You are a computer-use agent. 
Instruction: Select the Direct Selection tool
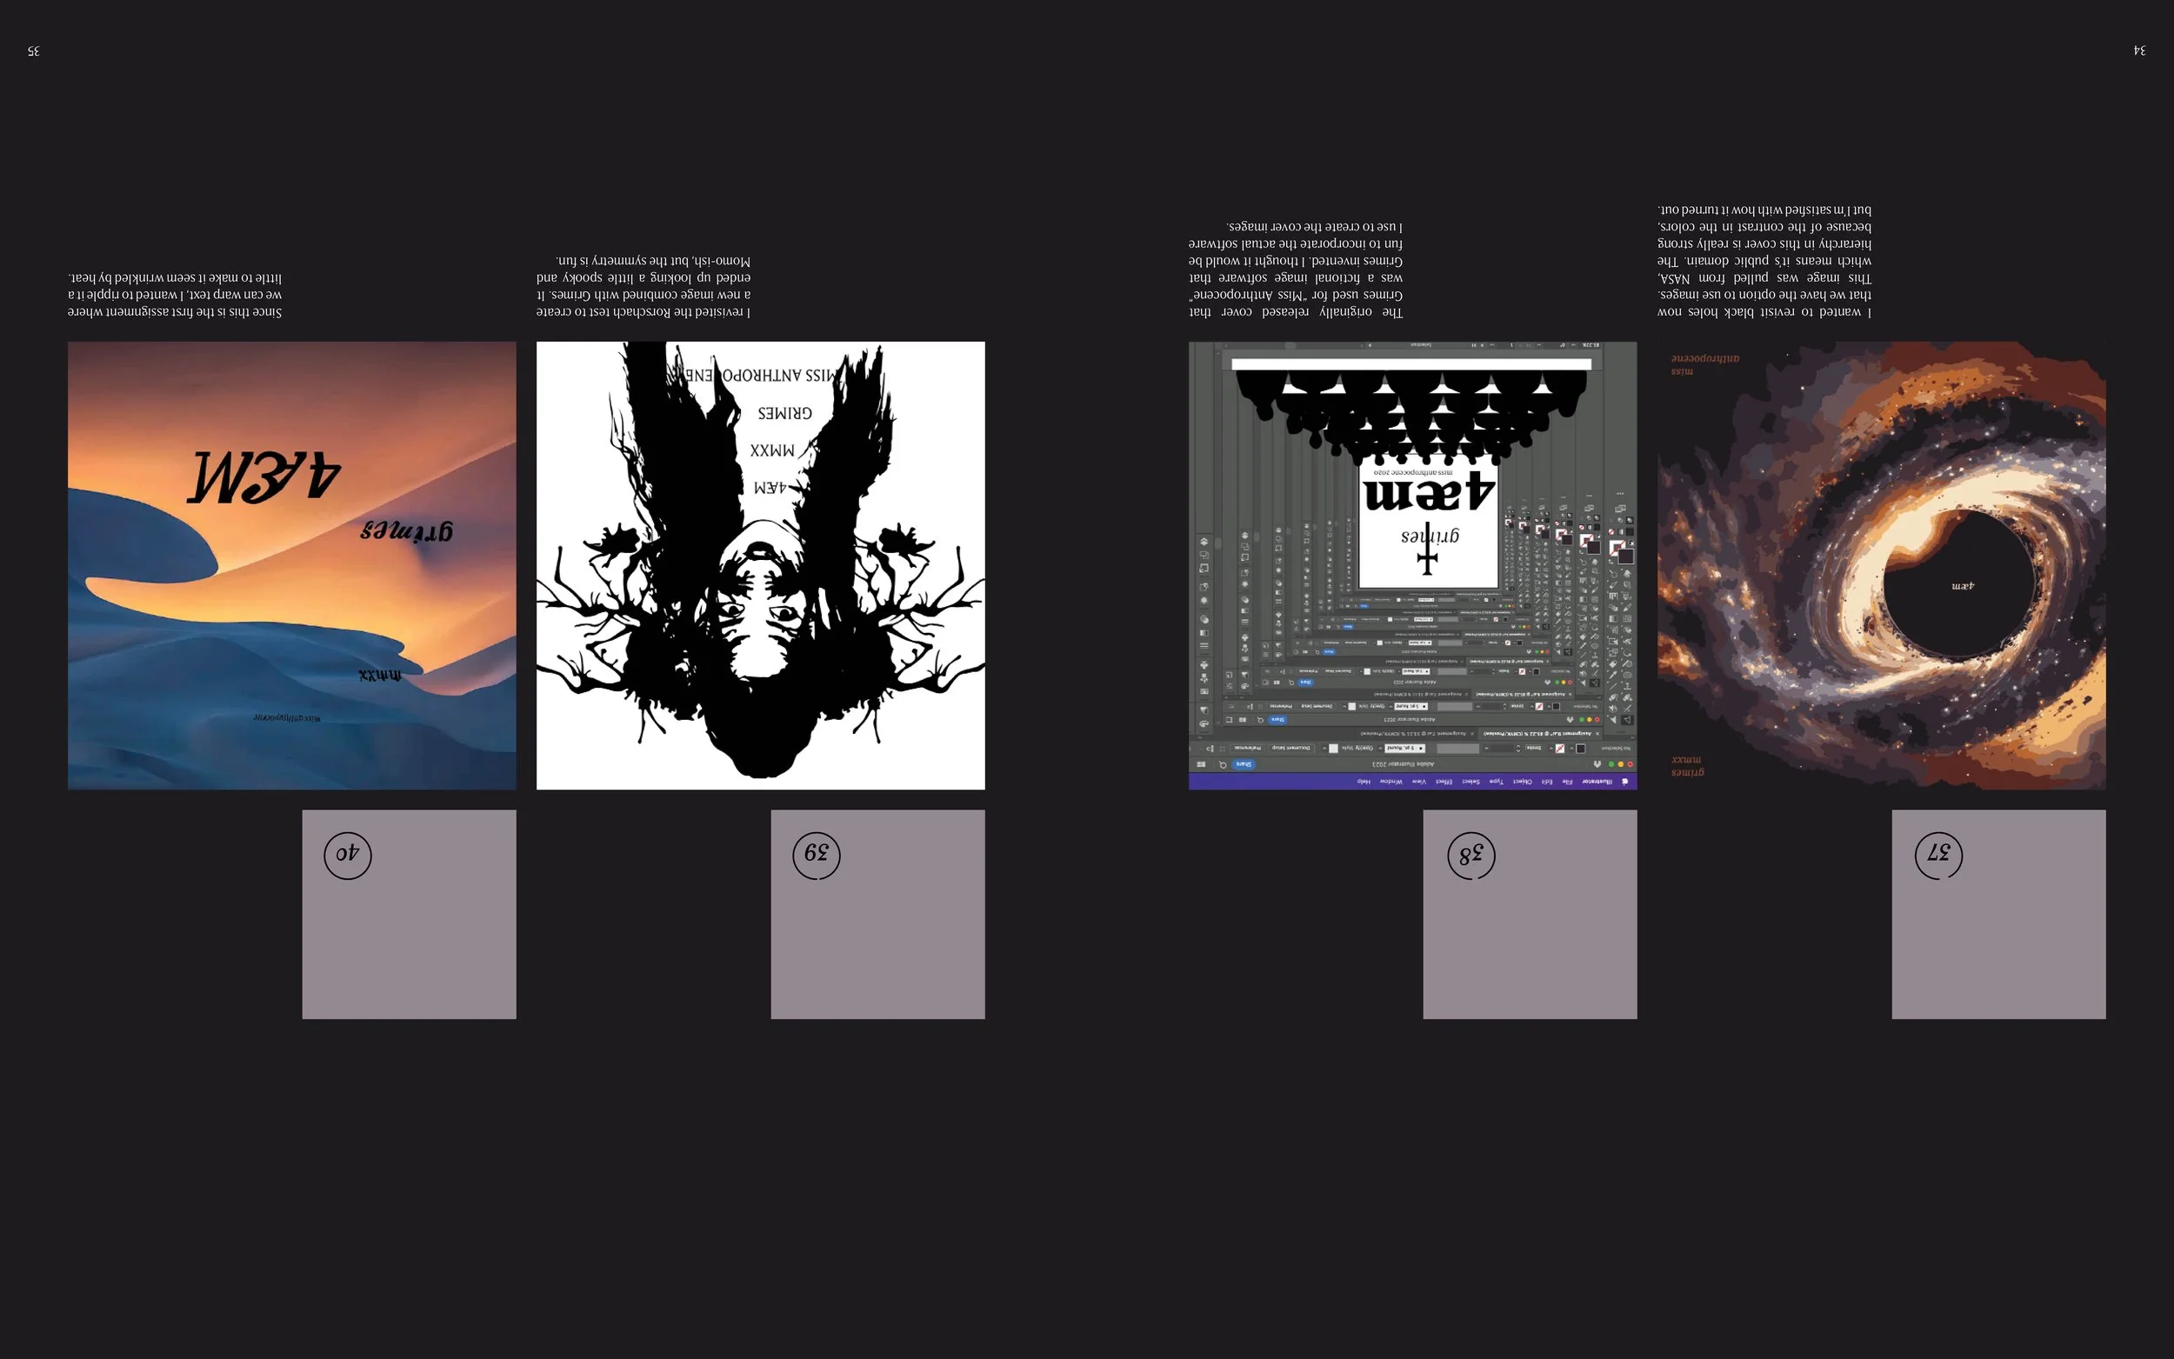pyautogui.click(x=1613, y=720)
